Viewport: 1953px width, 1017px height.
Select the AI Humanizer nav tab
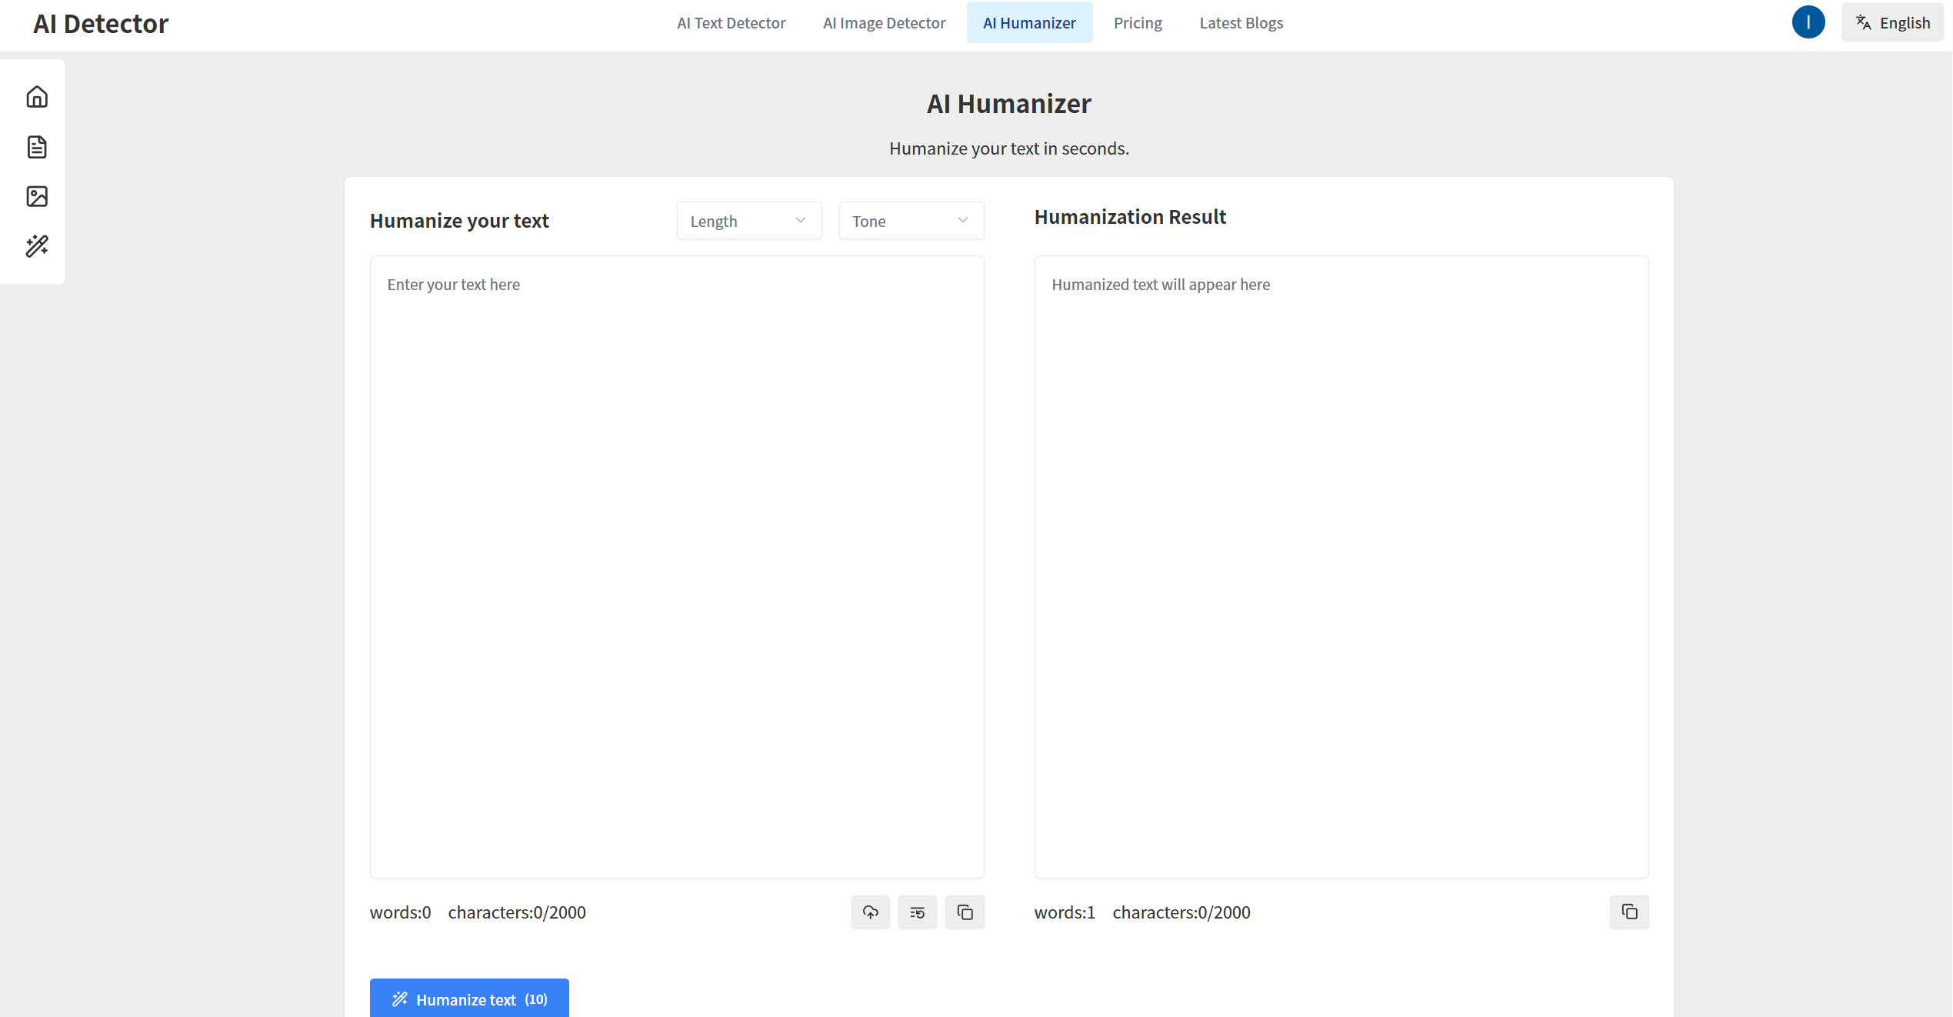click(x=1029, y=23)
